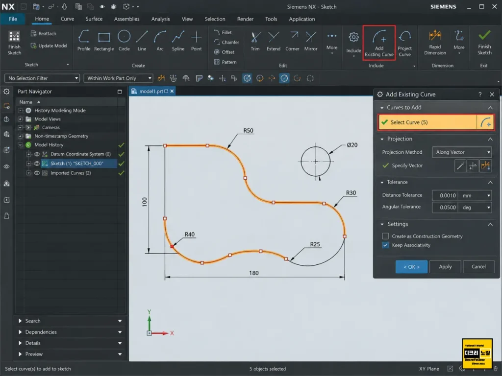This screenshot has height=376, width=502.
Task: Switch to the Surface ribbon tab
Action: click(x=94, y=19)
